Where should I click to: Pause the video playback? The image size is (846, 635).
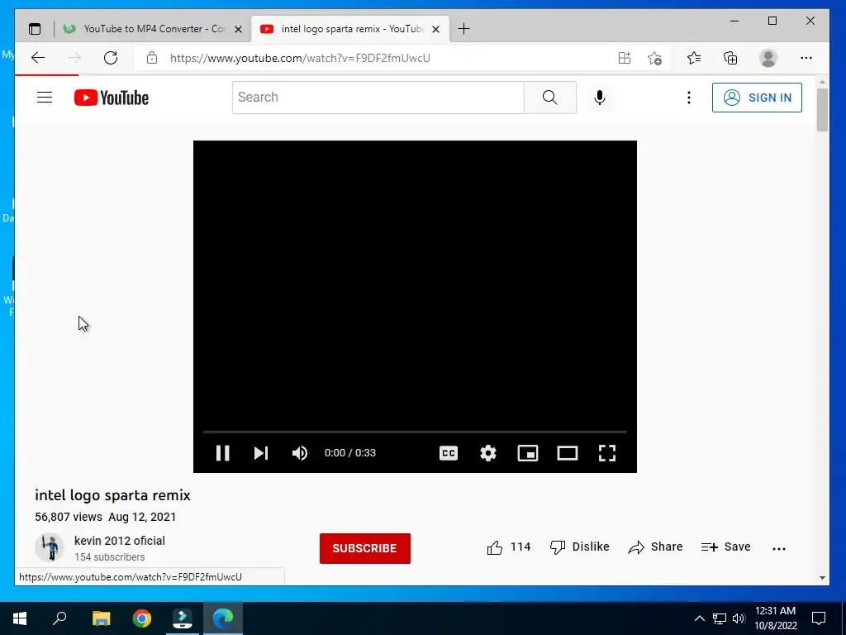tap(222, 453)
